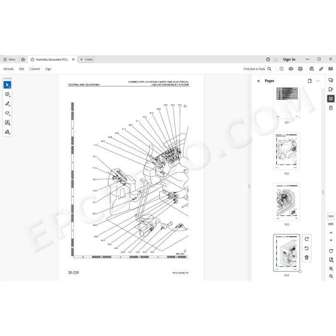336x336 pixels.
Task: Copy the link with the chain icon
Action: 321,69
